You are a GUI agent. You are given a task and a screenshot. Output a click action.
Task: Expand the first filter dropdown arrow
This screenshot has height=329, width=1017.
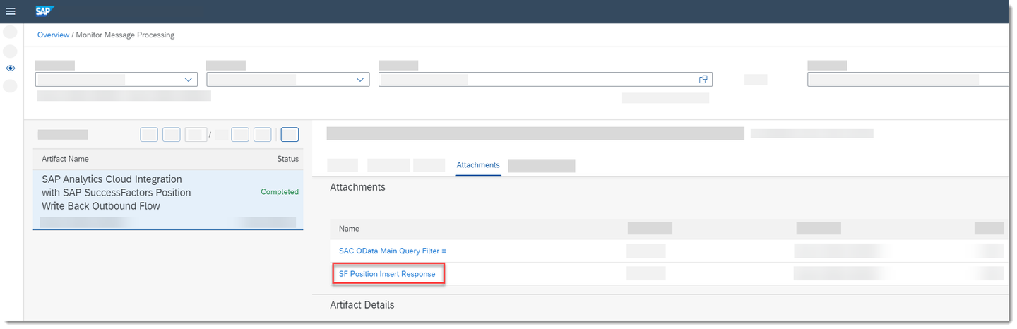point(189,80)
